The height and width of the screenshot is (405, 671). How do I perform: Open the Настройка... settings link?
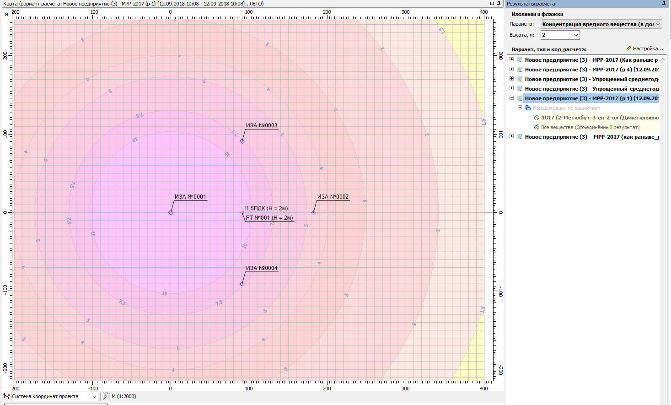pos(644,49)
